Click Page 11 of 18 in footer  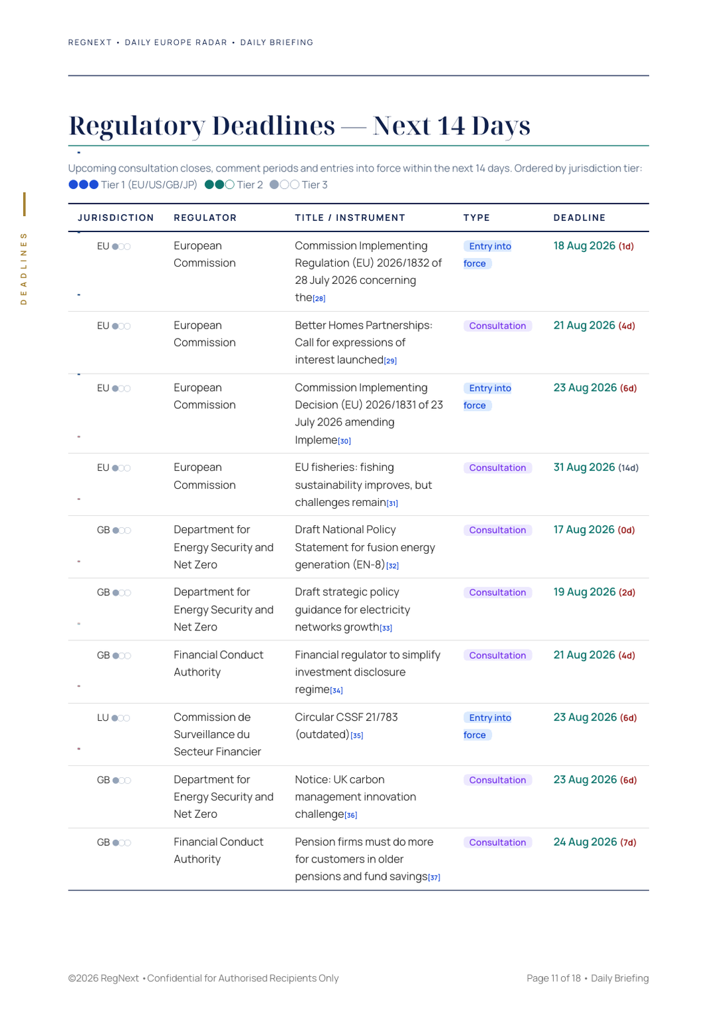[554, 978]
